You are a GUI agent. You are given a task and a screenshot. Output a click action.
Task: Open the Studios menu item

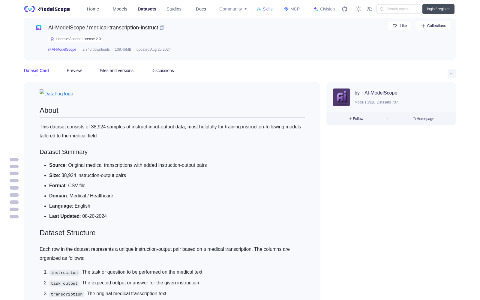(174, 9)
